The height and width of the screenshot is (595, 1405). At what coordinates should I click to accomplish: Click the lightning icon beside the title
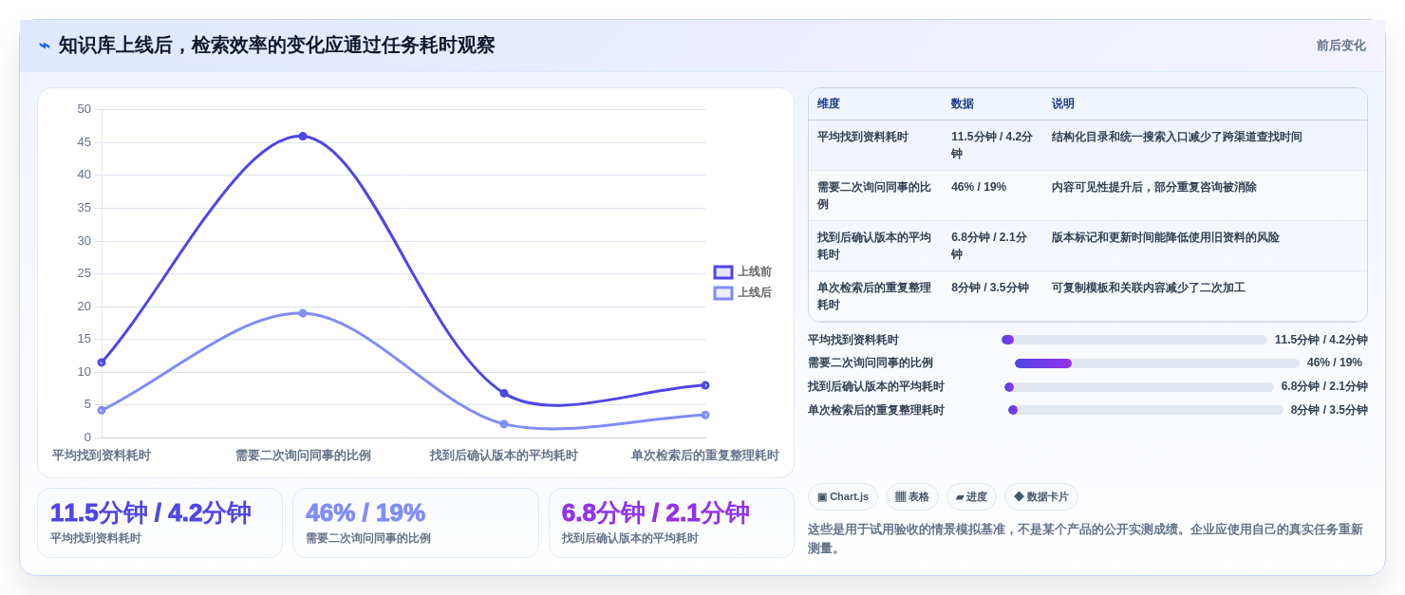45,46
